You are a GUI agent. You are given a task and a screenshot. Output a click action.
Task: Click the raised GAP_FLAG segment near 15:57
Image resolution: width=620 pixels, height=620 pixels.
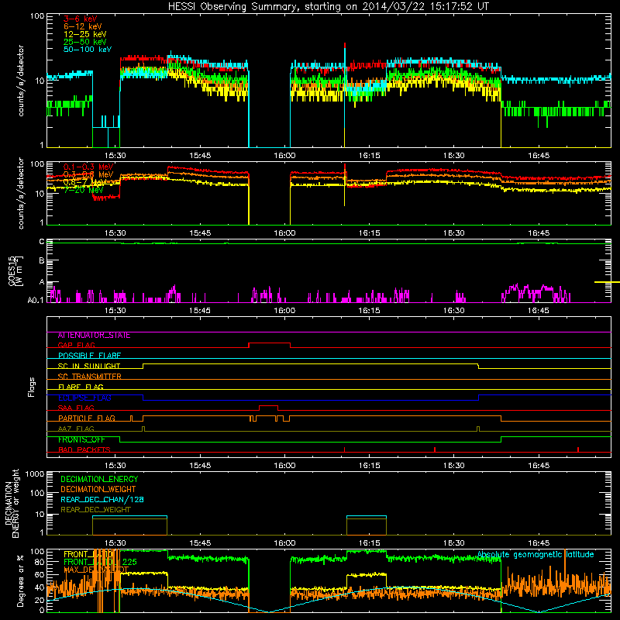click(x=269, y=343)
